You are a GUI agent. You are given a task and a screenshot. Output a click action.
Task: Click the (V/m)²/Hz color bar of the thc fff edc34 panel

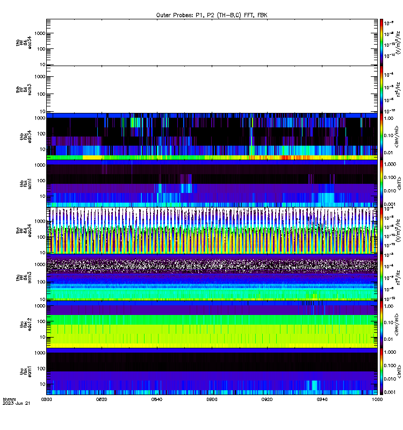pos(382,231)
